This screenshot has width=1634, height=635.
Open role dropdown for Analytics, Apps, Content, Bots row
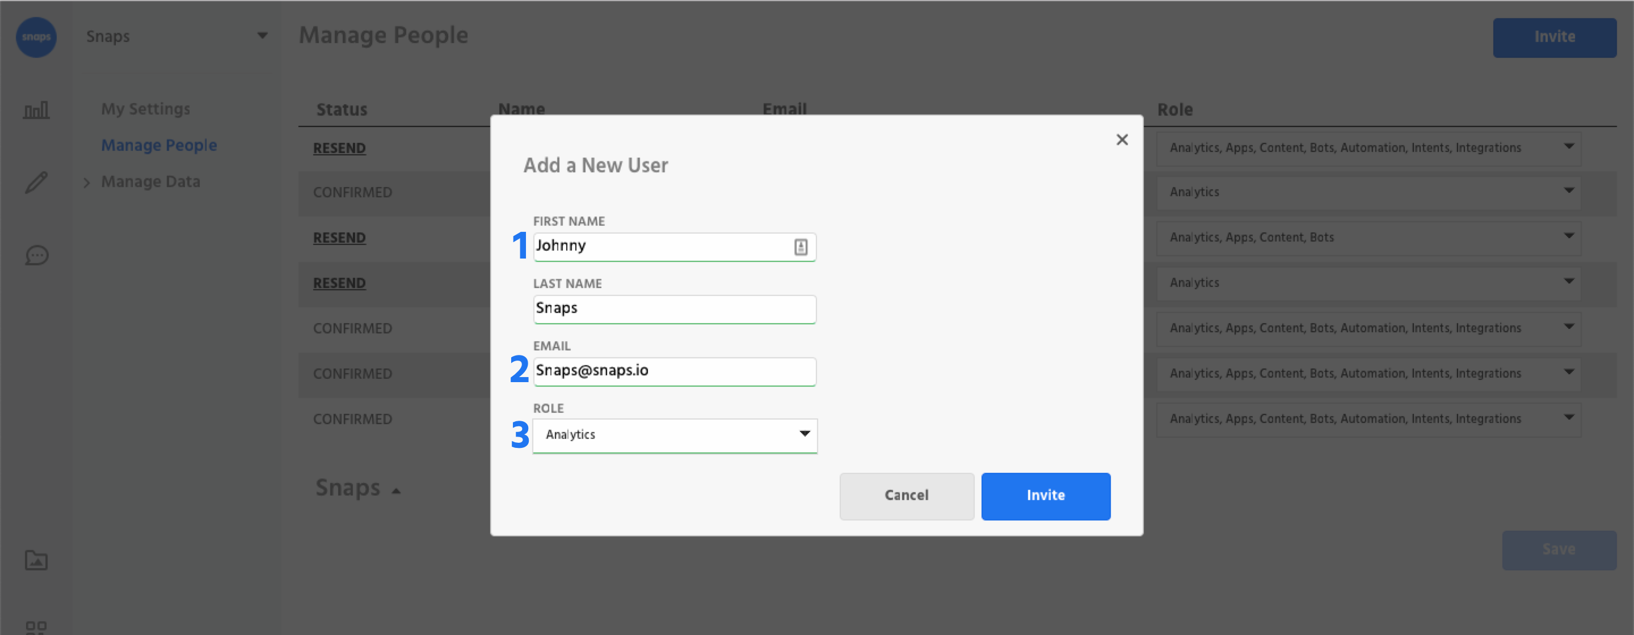(x=1368, y=238)
